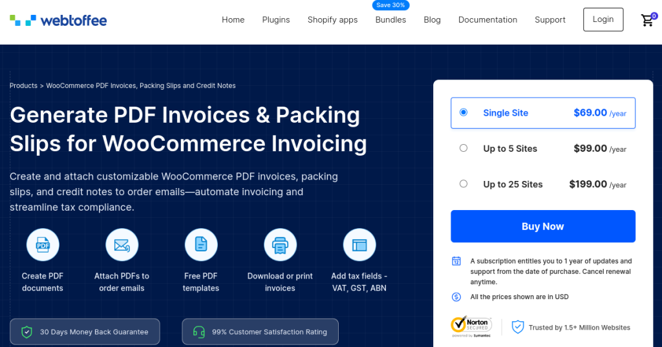
Task: Click the headset customer satisfaction icon
Action: tap(199, 332)
